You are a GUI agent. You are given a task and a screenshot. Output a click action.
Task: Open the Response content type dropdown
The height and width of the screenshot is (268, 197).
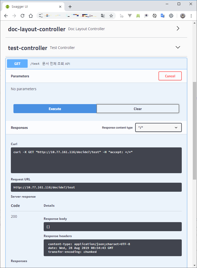(x=158, y=128)
